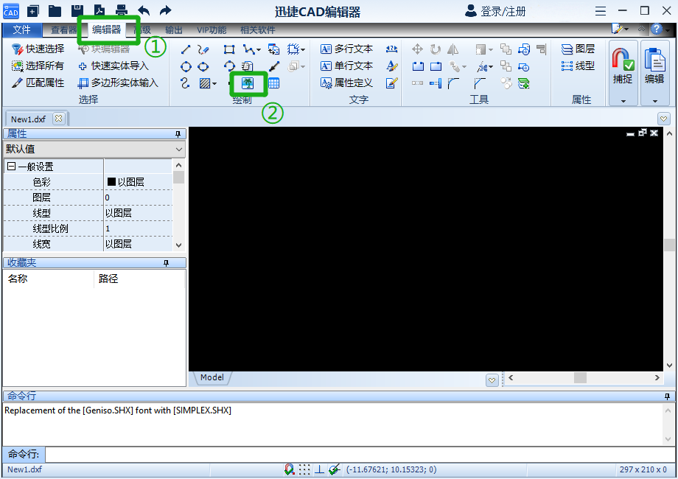Switch to the 输出 tab
The image size is (678, 479).
pyautogui.click(x=174, y=29)
